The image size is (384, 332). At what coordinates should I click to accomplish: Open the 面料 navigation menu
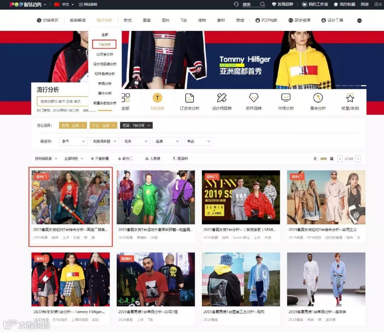(x=166, y=20)
